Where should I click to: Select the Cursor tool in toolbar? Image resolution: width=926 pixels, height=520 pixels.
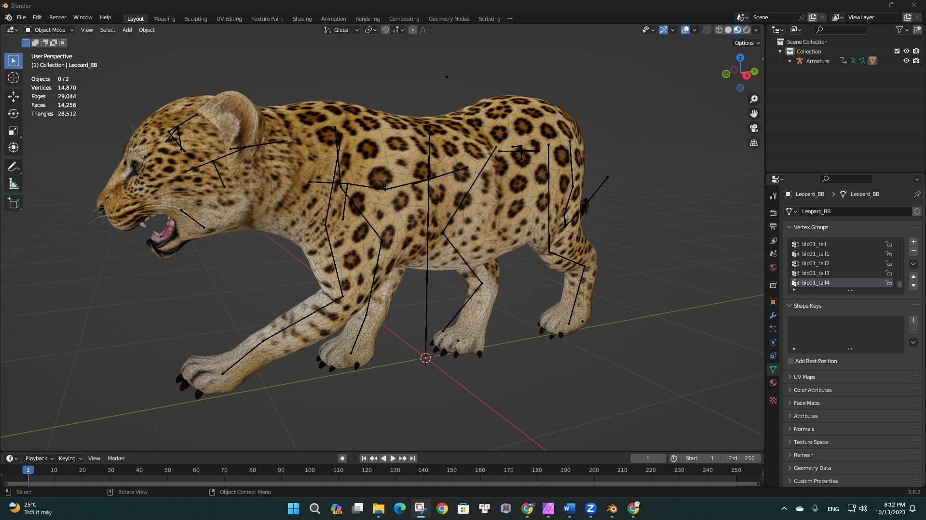click(14, 78)
